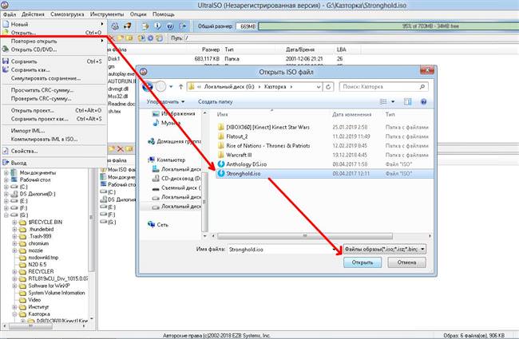
Task: Click the red X icon in the local files toolbar
Action: 121,149
